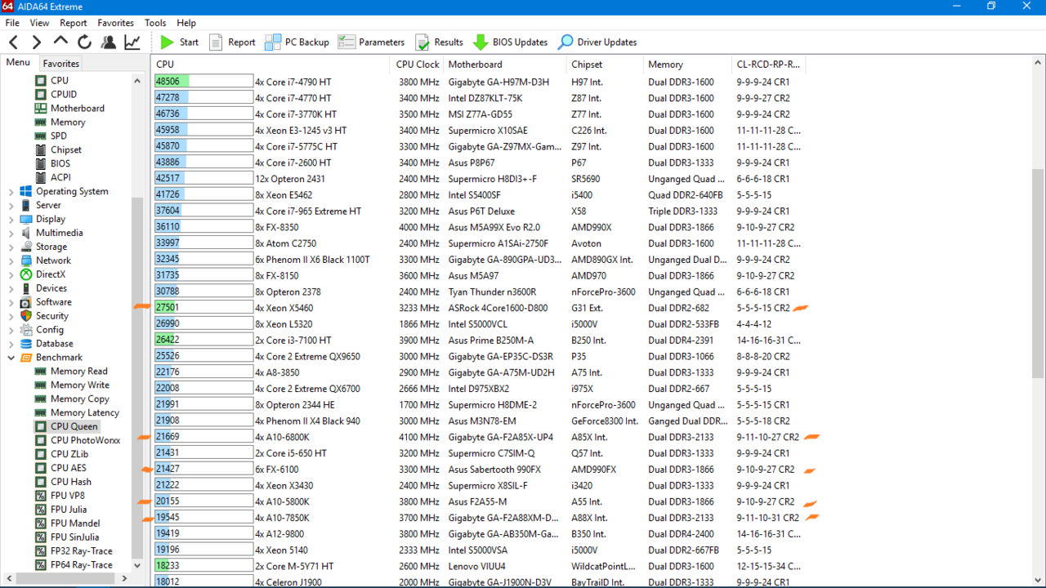Screen dimensions: 1046x588
Task: Expand the Network tree node
Action: tap(11, 261)
